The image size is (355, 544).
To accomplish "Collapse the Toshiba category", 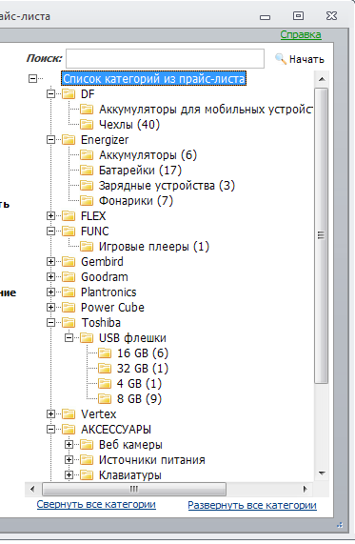I will pyautogui.click(x=50, y=323).
